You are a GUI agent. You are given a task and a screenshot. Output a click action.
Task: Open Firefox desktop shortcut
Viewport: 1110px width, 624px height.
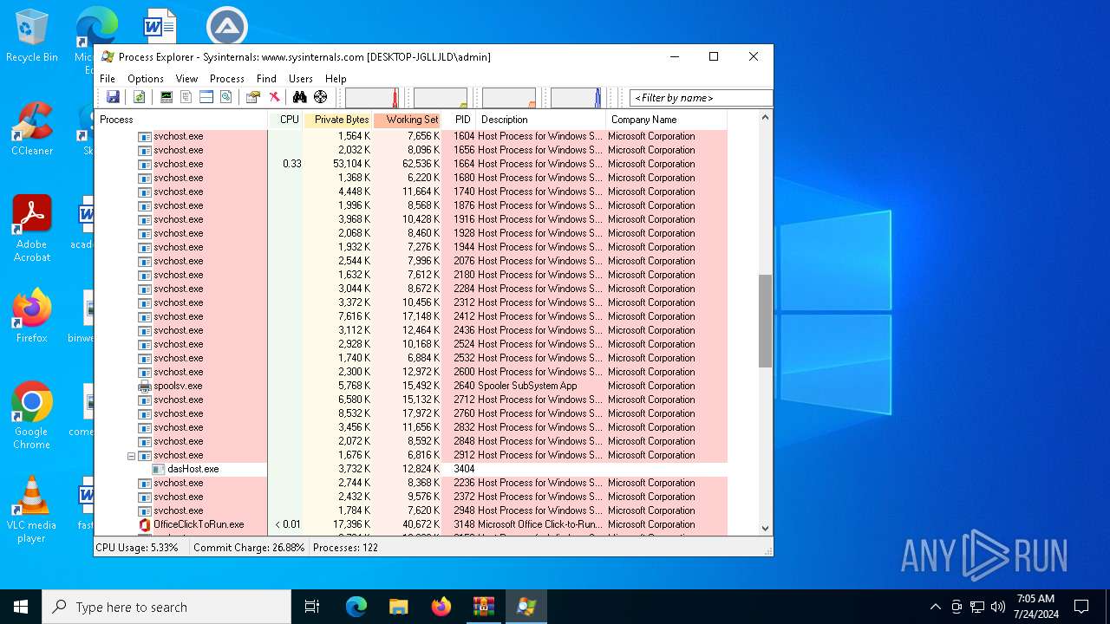pyautogui.click(x=32, y=316)
